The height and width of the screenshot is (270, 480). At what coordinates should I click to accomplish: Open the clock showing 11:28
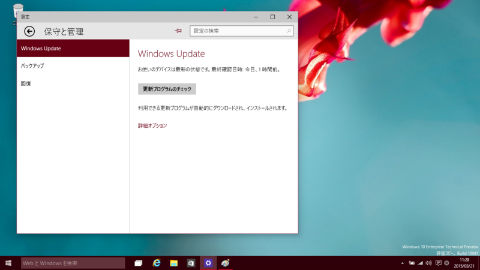(x=464, y=263)
